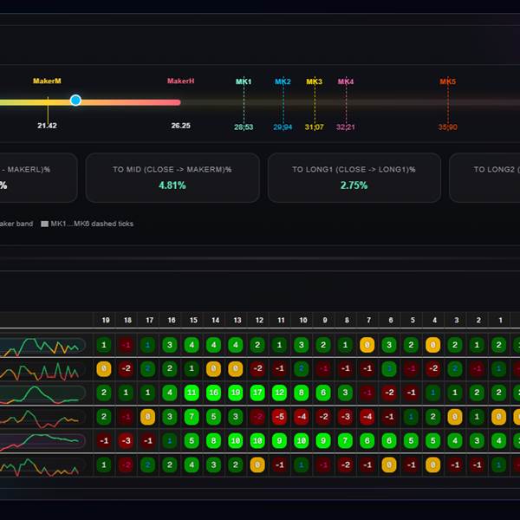Select the MK4 dashed marker label
Viewport: 520px width, 520px height.
point(346,81)
